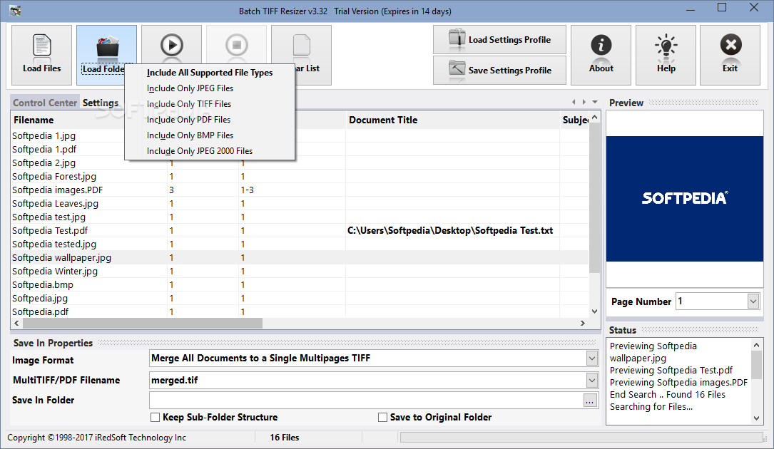Choose Include Only TIFF Files
Screen dimensions: 774x449
(x=210, y=104)
